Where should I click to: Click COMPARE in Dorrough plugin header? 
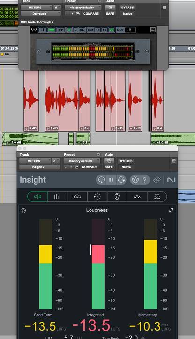[x=91, y=14]
